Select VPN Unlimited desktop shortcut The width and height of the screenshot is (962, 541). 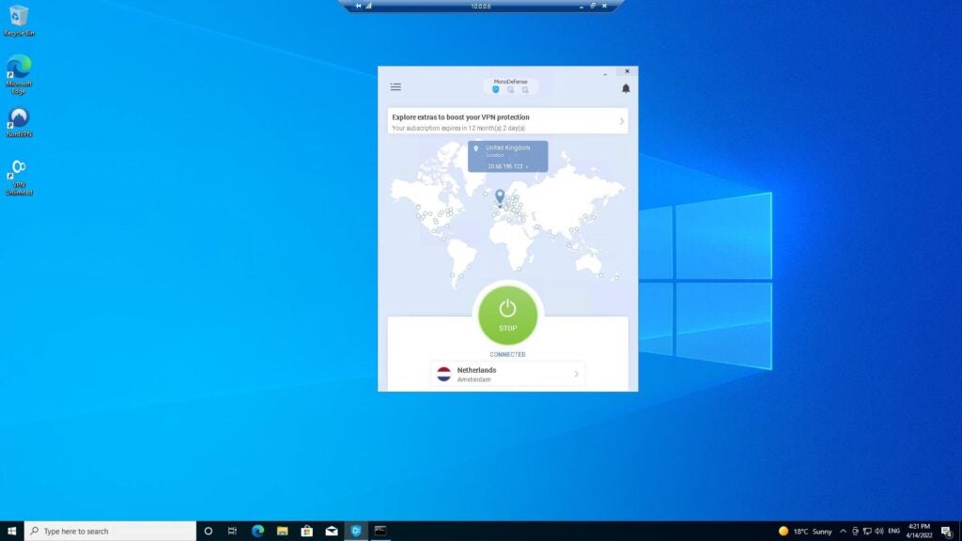[19, 178]
